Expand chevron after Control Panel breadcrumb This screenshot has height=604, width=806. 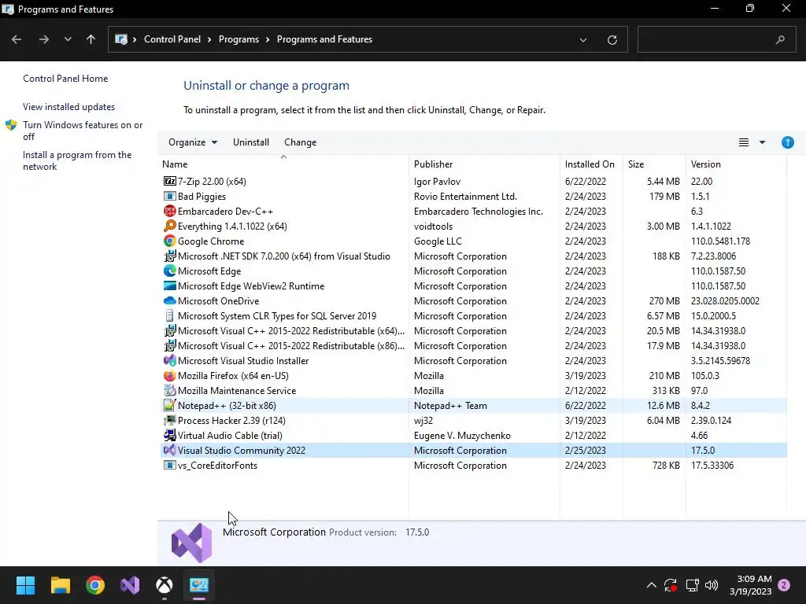coord(209,39)
